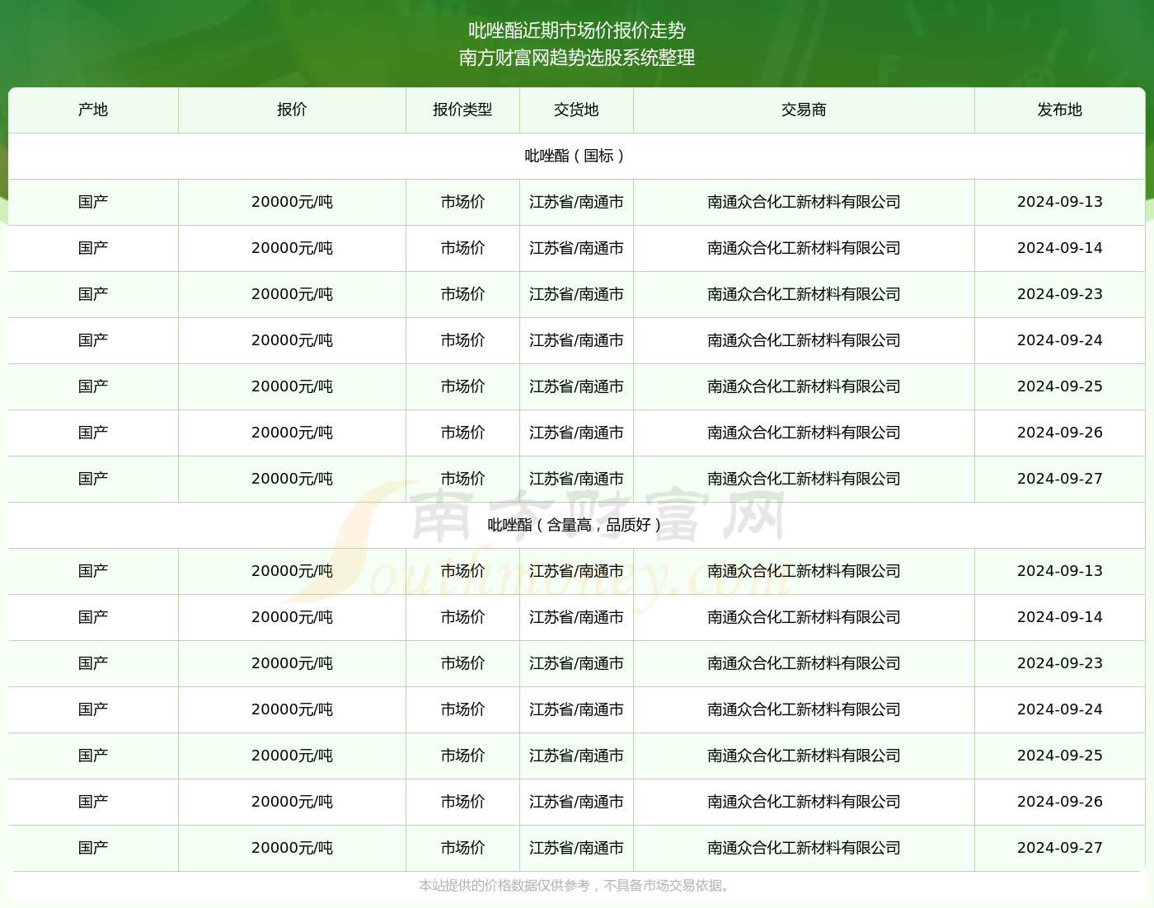
Task: Click 市场价 in 国标 2024-09-26 row
Action: tap(462, 433)
